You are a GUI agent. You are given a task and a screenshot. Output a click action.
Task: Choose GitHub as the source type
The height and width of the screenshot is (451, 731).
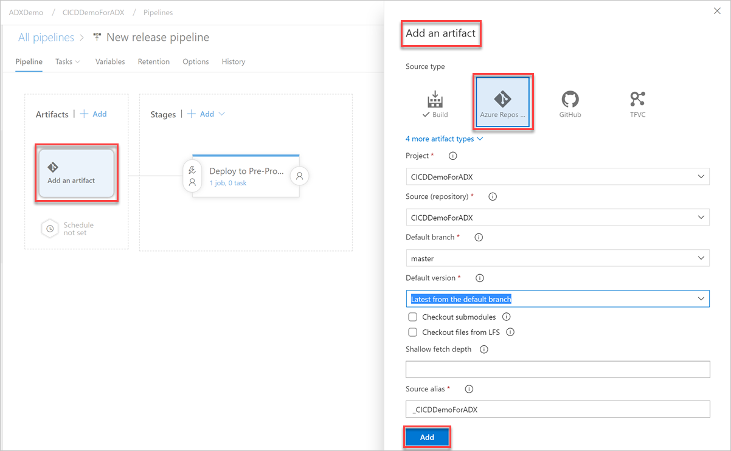(x=570, y=102)
